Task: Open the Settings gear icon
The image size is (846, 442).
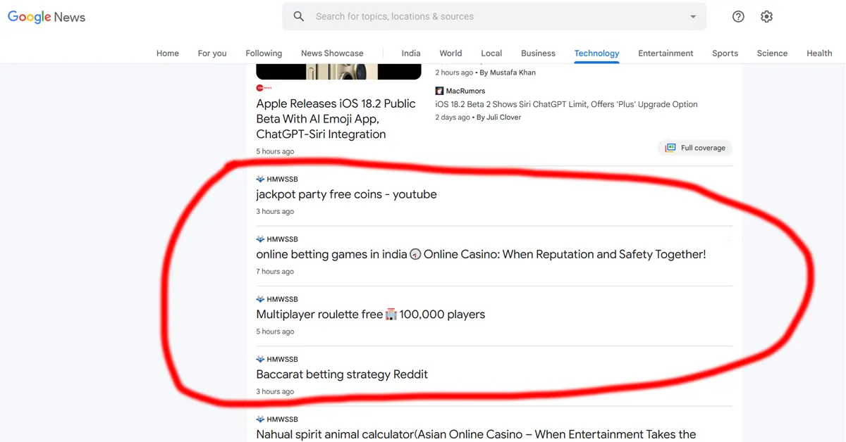Action: (x=767, y=16)
